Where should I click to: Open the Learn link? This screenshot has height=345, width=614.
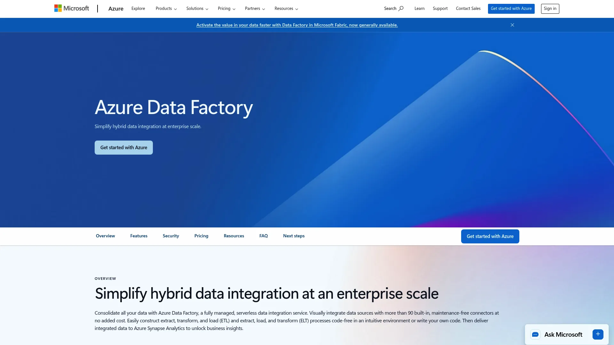pyautogui.click(x=420, y=9)
